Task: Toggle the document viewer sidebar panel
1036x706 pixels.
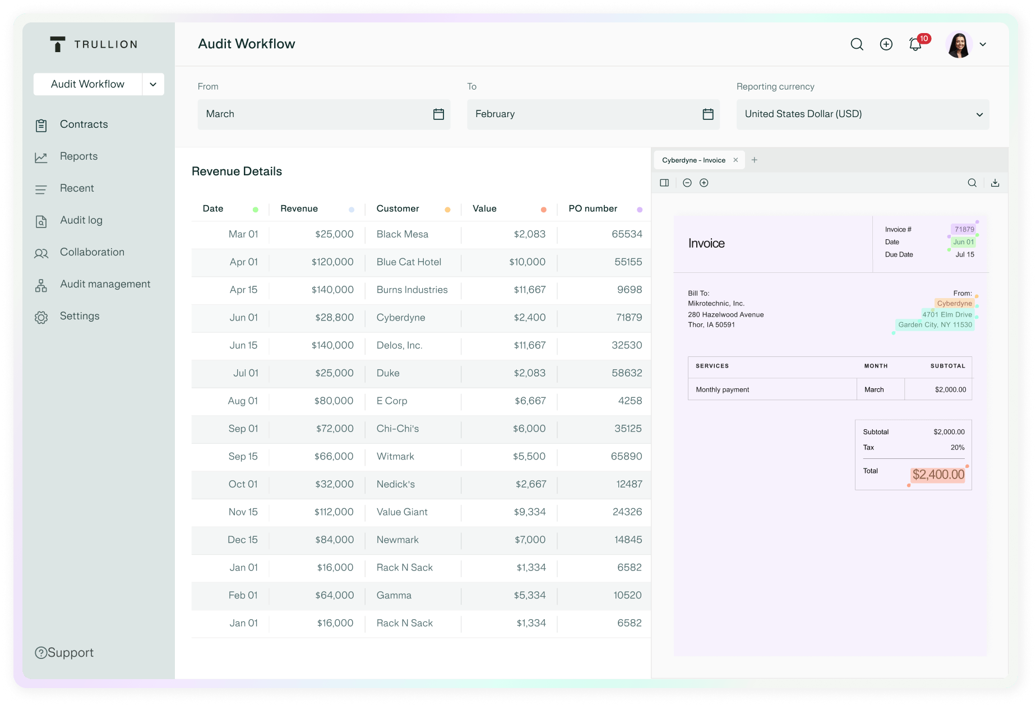Action: [x=664, y=183]
